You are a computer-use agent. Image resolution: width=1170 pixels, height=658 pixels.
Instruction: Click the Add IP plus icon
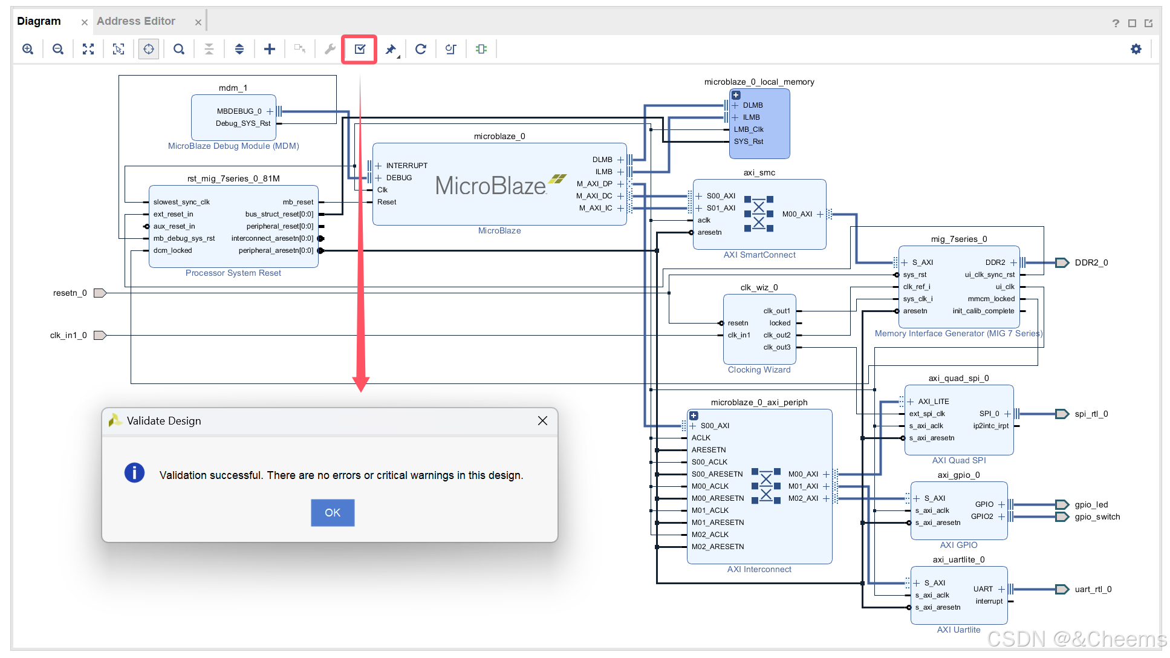click(x=270, y=49)
